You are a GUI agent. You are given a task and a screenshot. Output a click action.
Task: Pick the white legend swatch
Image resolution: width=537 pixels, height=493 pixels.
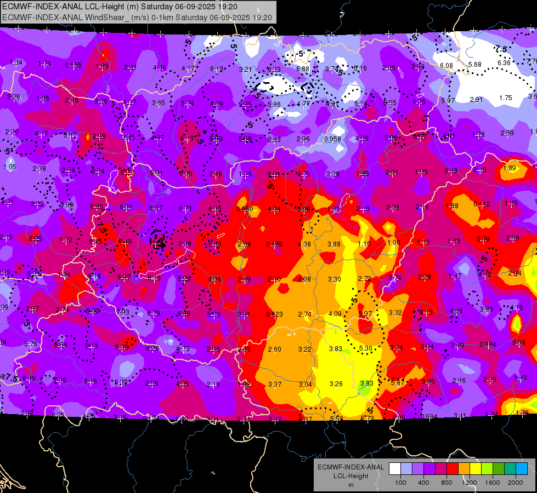395,468
